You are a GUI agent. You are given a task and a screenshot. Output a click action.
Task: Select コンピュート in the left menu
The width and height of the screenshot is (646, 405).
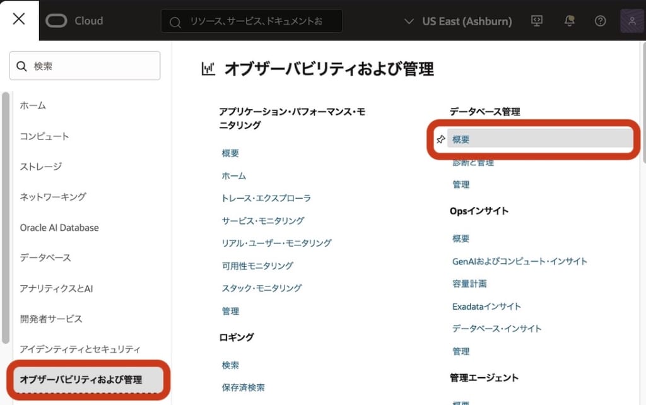tap(45, 136)
